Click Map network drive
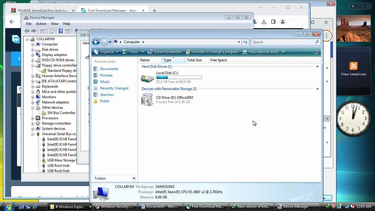Viewport: 375px width, 211px height. pos(260,52)
